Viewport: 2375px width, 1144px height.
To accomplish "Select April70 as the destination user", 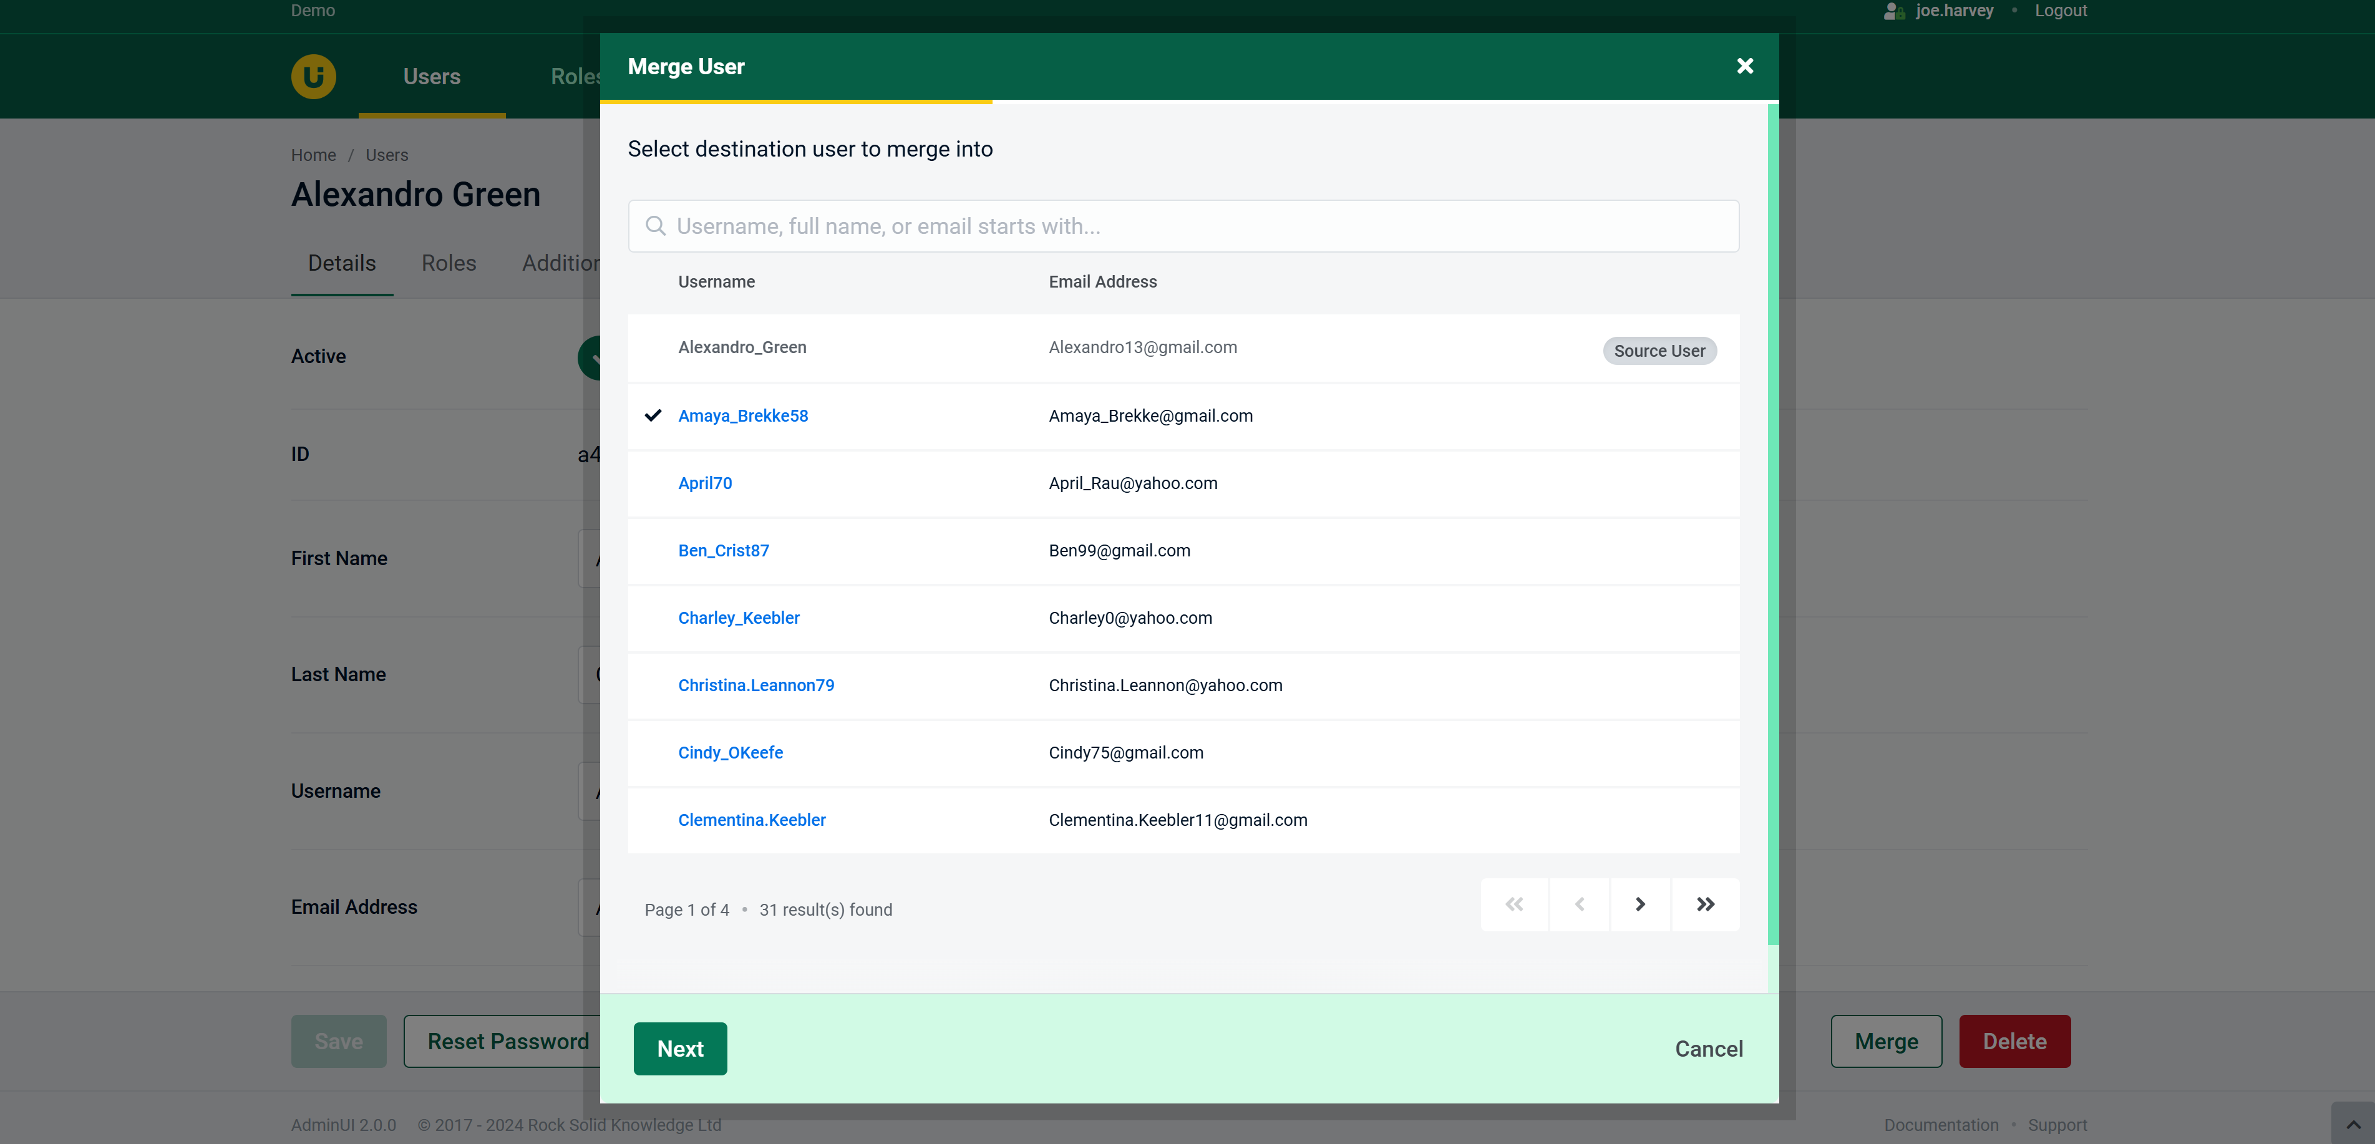I will point(706,483).
